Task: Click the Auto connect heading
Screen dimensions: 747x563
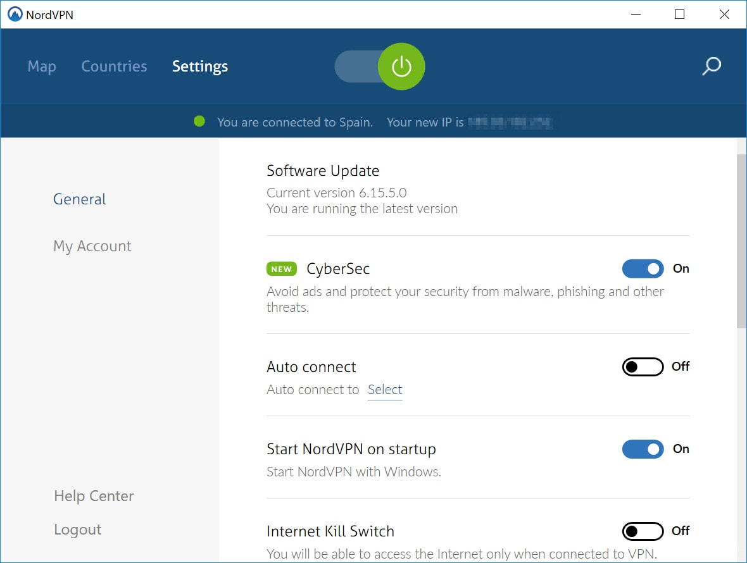Action: [x=311, y=367]
